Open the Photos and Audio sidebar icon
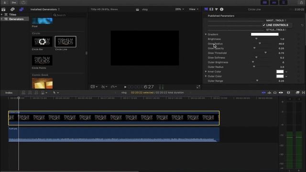The image size is (306, 172). [12, 10]
